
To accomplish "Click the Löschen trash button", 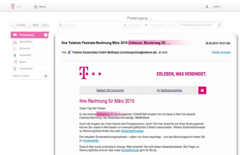I will coord(67,25).
